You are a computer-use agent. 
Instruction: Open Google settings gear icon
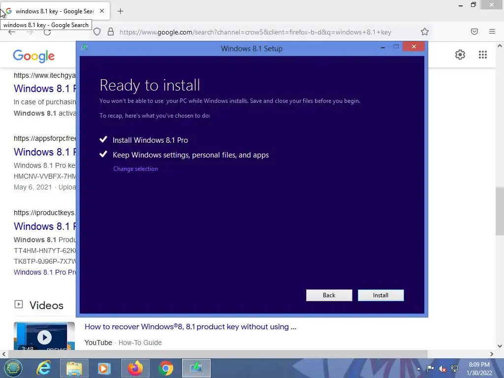pyautogui.click(x=460, y=55)
